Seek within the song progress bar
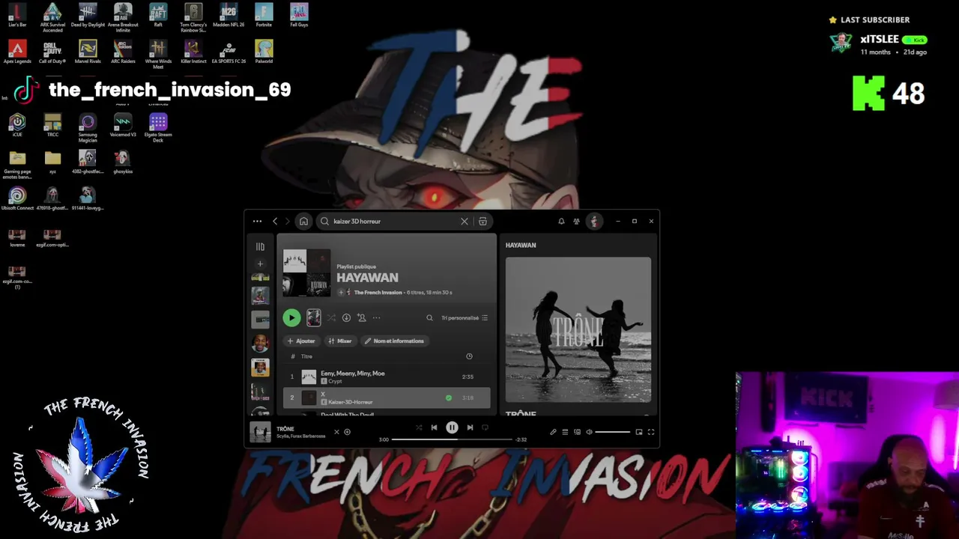959x539 pixels. [x=452, y=439]
